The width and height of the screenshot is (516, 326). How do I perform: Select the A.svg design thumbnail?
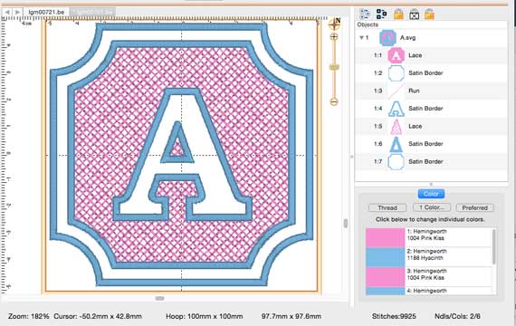pyautogui.click(x=387, y=37)
